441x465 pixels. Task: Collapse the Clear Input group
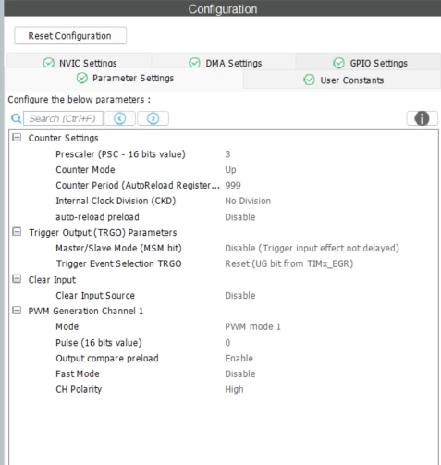tap(17, 279)
